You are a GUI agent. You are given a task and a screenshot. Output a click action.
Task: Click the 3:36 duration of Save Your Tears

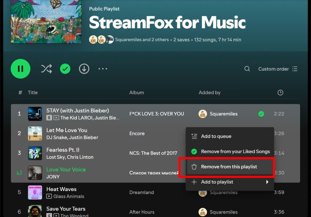click(x=279, y=212)
